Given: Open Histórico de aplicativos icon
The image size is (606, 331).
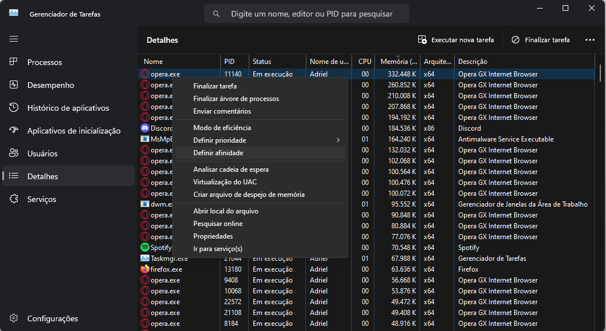Looking at the screenshot, I should click(x=14, y=107).
